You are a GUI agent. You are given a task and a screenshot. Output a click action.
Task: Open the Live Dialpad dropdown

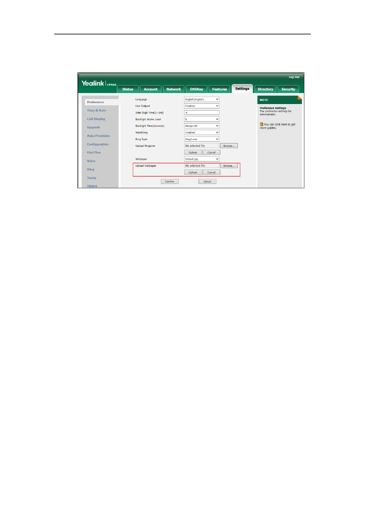pyautogui.click(x=202, y=106)
